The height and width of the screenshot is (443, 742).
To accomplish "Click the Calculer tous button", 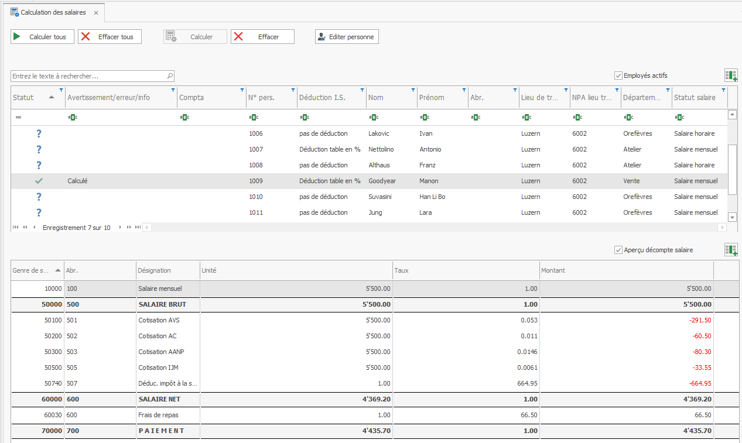I will point(43,37).
